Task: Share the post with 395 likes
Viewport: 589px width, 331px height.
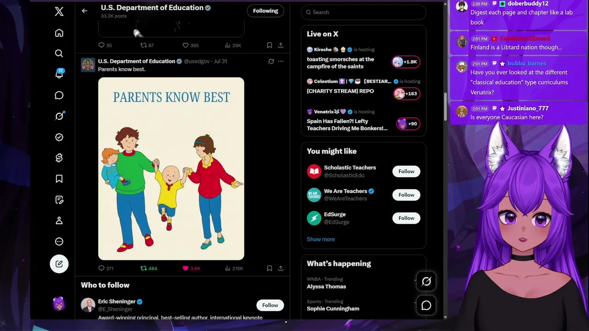Action: tap(281, 45)
